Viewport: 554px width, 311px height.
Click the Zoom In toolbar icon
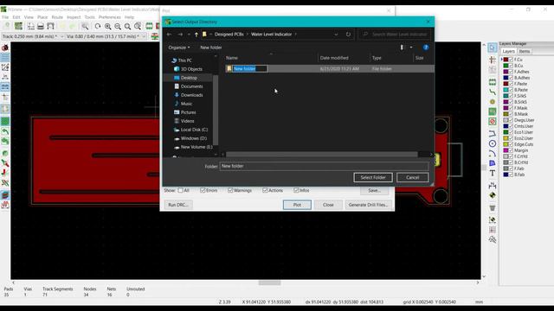107,26
